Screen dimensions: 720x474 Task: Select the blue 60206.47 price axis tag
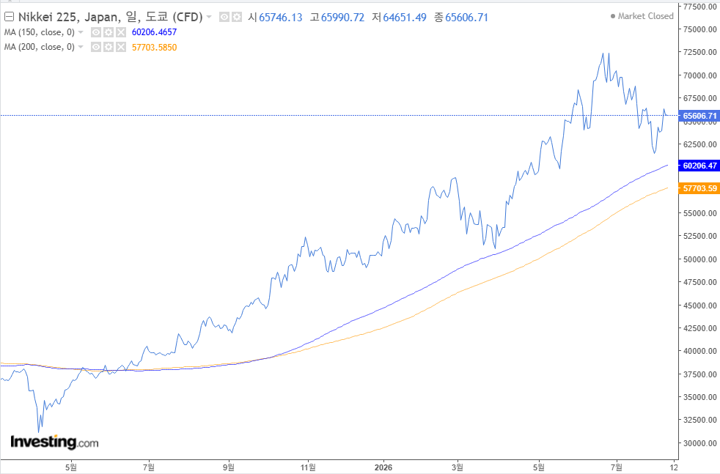(699, 166)
